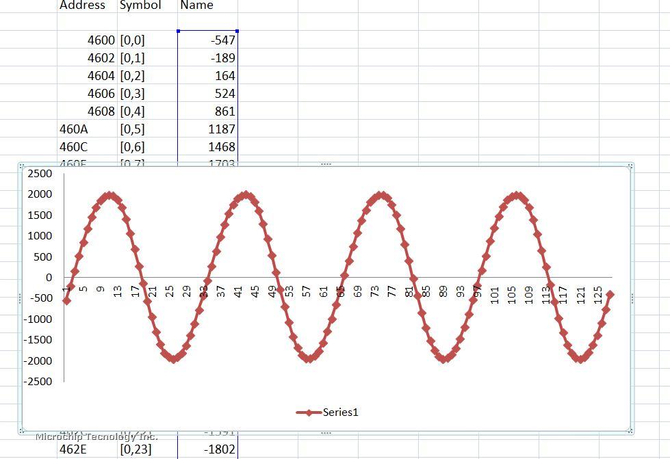Select the 2500 label on vertical axis

(x=40, y=174)
